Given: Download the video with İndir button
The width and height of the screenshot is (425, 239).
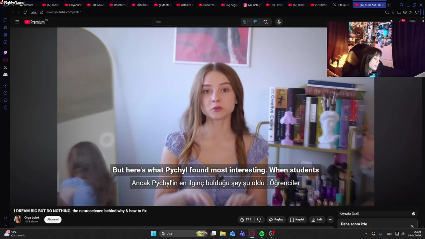Looking at the screenshot, I should click(316, 219).
